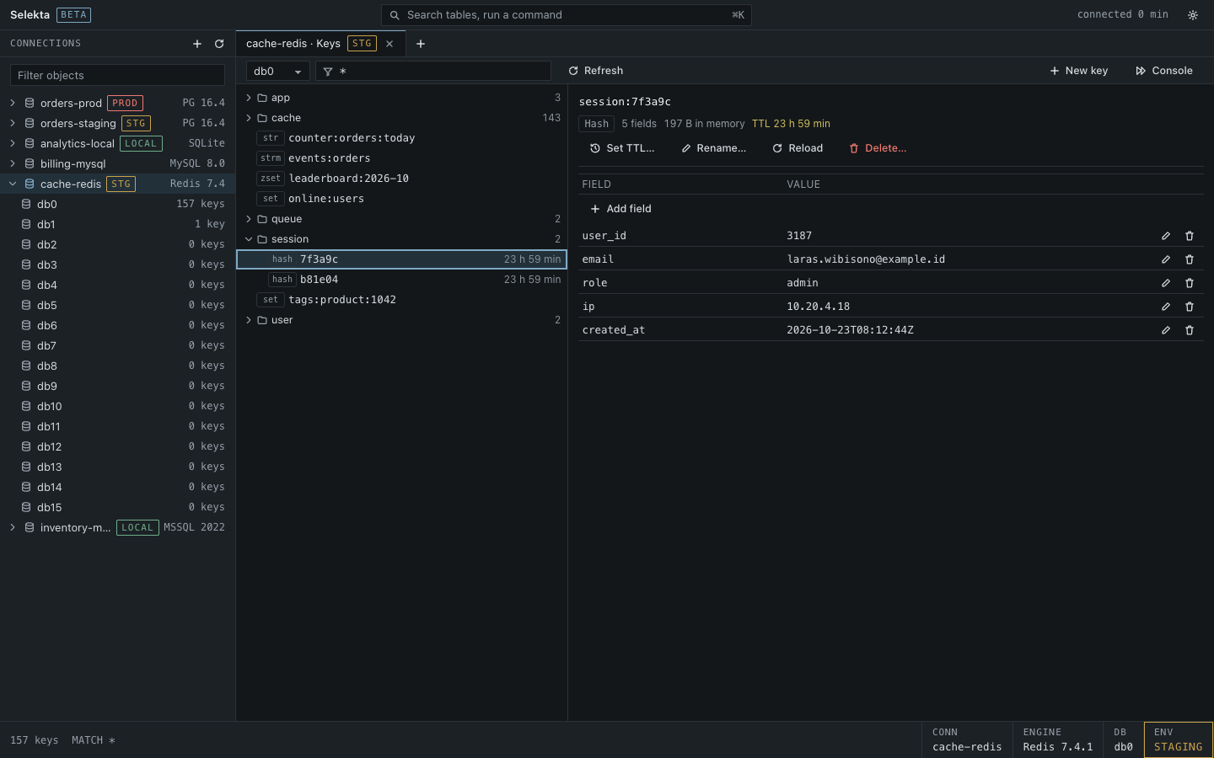Edit the email field value

coord(1166,259)
